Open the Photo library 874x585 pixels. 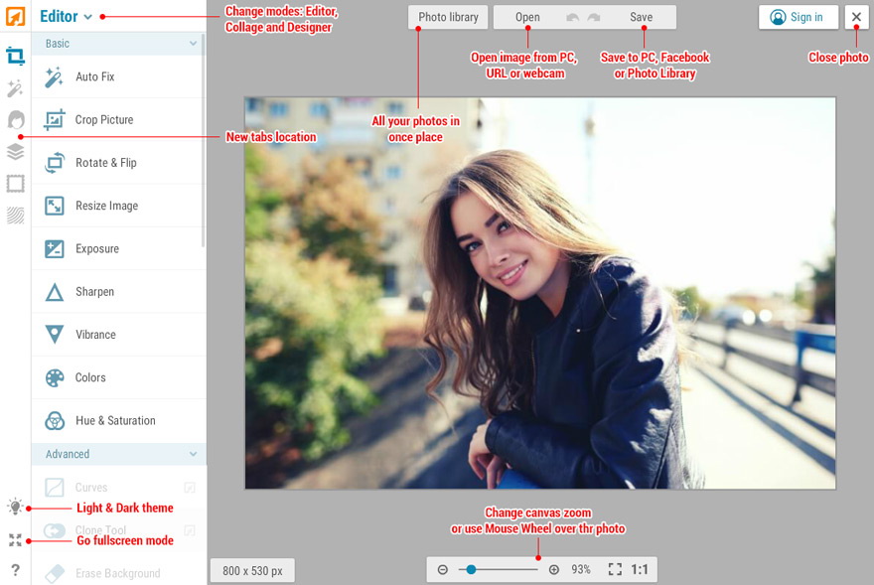pos(447,17)
